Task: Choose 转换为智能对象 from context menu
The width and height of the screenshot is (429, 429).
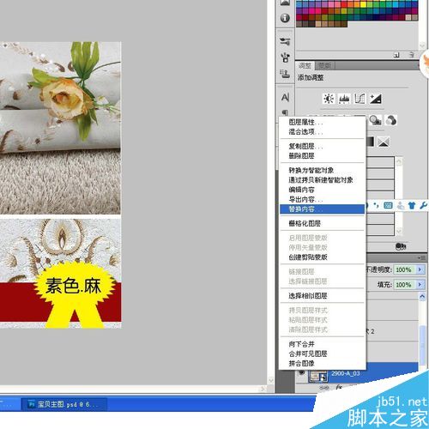Action: pyautogui.click(x=323, y=171)
